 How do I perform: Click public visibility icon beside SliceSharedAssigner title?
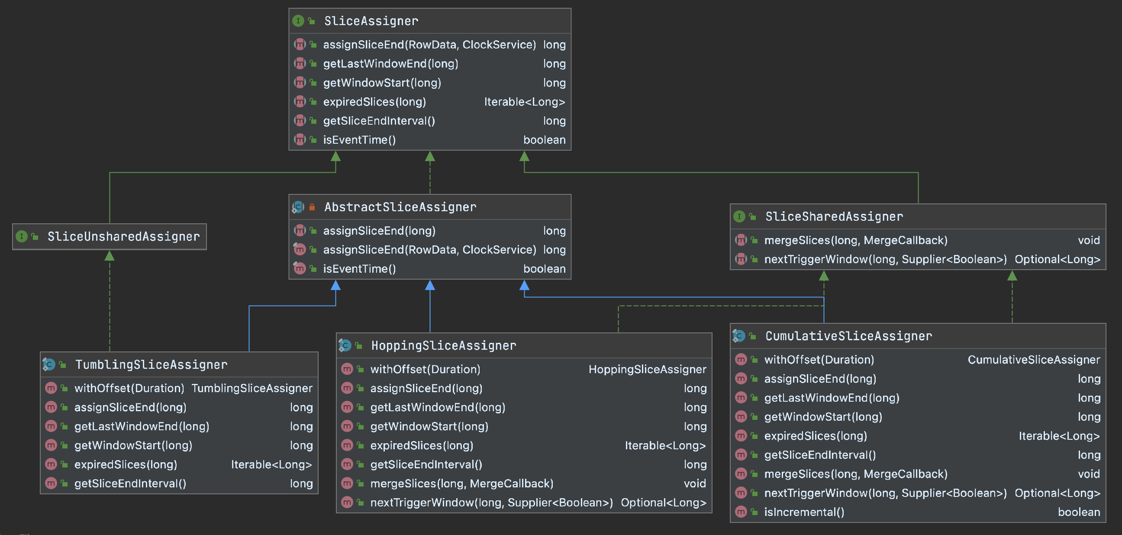(x=753, y=216)
